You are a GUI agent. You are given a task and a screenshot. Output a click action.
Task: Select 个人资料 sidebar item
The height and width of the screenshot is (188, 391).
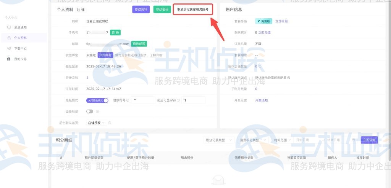tap(24, 38)
